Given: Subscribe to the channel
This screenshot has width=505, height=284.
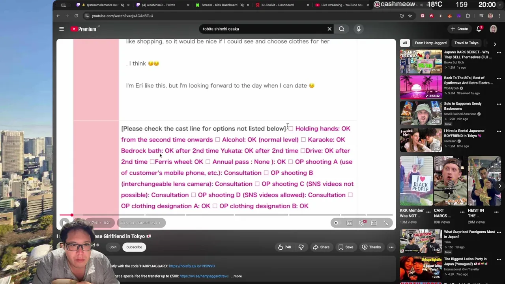Looking at the screenshot, I should [134, 247].
